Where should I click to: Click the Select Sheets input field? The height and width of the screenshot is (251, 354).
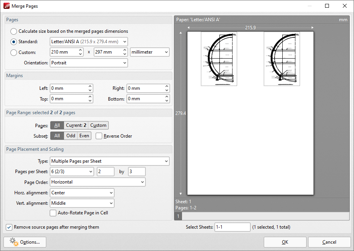click(232, 227)
